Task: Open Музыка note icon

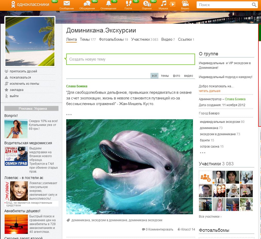Action: click(x=163, y=4)
